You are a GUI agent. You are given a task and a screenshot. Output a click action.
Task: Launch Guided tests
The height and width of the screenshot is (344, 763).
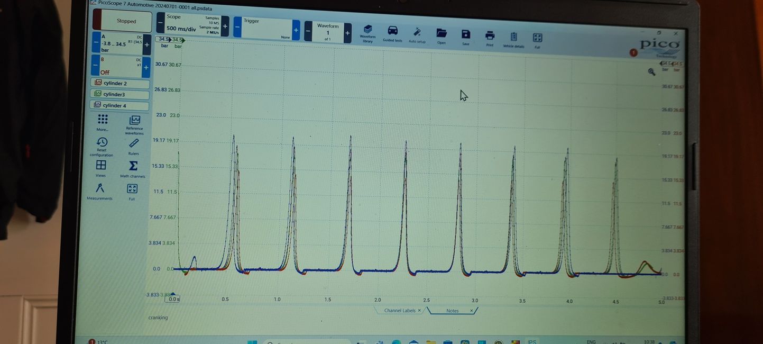coord(392,33)
